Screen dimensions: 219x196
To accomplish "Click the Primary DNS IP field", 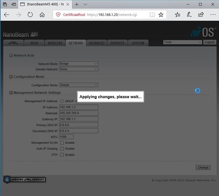I will pyautogui.click(x=79, y=125).
